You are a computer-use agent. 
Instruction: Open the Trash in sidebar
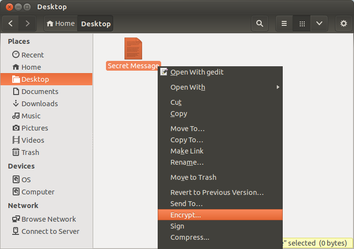[x=30, y=153]
